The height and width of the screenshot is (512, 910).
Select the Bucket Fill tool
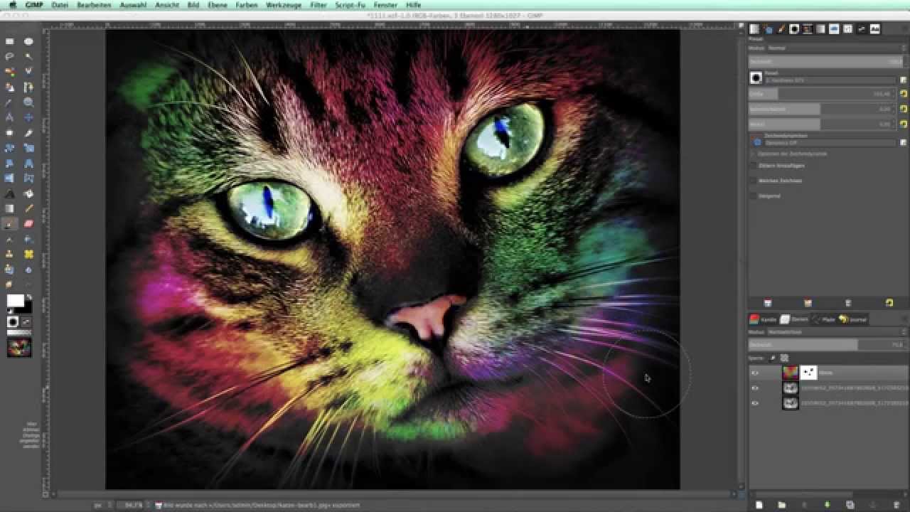click(x=28, y=193)
